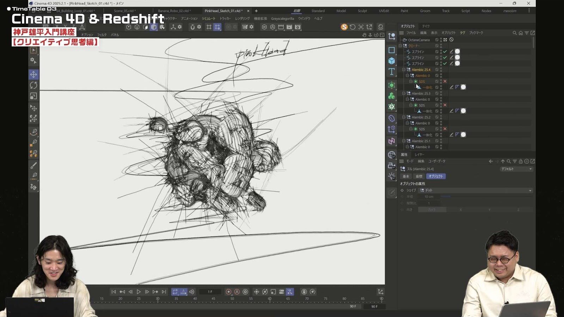The width and height of the screenshot is (564, 317).
Task: Click the Scale tool icon
Action: click(x=33, y=96)
